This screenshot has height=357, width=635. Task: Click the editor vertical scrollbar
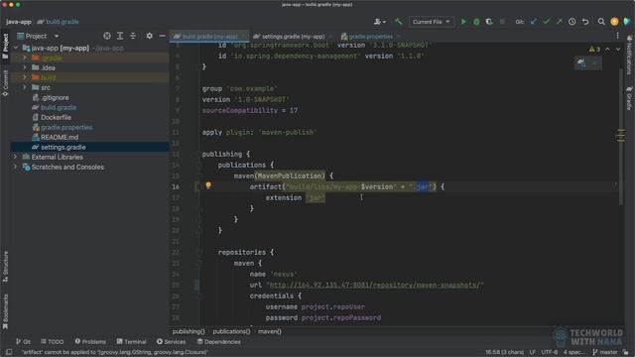621,136
